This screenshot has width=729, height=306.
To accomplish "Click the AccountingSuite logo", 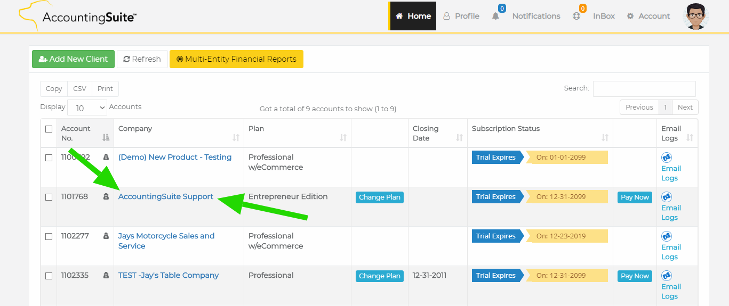I will (x=77, y=17).
